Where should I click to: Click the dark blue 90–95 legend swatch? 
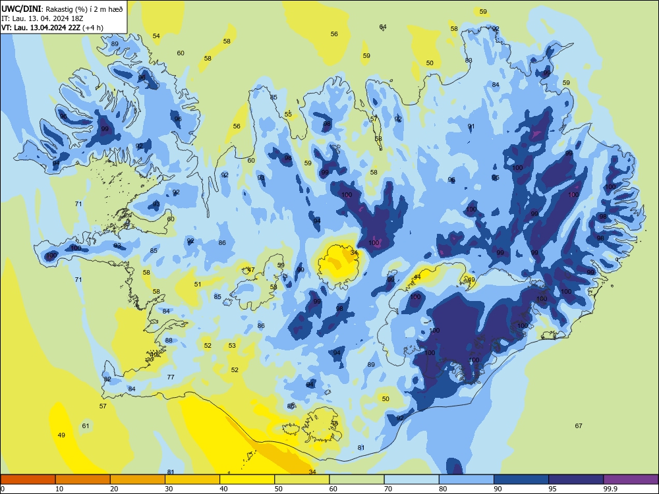pyautogui.click(x=521, y=480)
